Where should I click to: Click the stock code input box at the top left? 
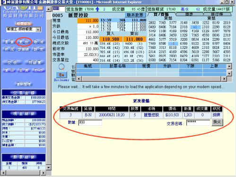[59, 9]
